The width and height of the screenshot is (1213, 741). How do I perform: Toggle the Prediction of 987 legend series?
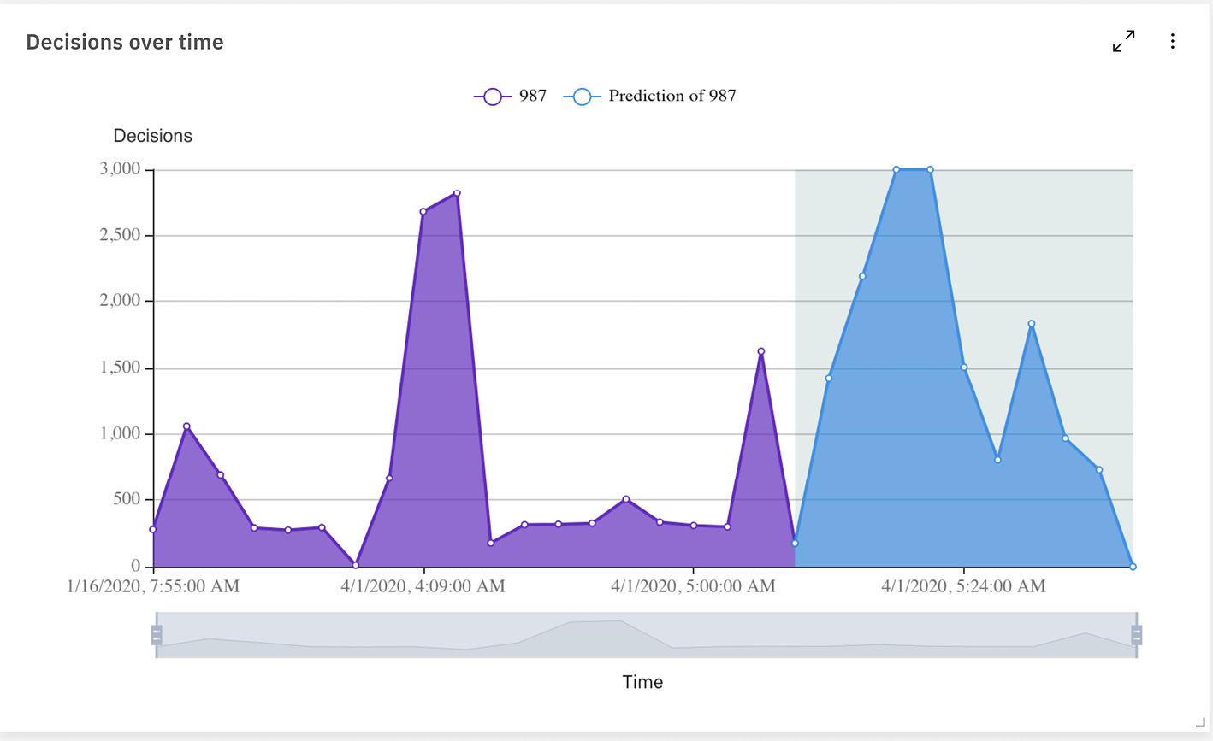click(x=649, y=97)
